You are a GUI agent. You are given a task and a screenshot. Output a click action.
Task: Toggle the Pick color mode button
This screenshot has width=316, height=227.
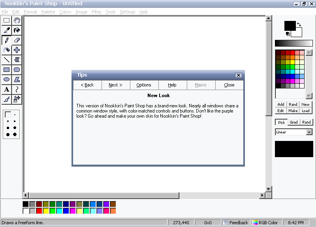click(281, 122)
